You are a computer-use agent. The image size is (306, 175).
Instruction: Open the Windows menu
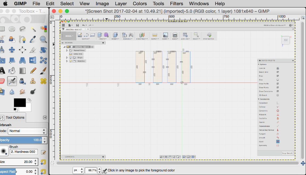click(199, 4)
